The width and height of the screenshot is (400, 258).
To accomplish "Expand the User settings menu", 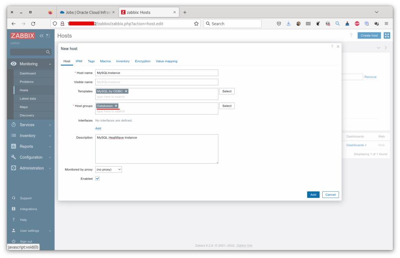I will point(50,231).
